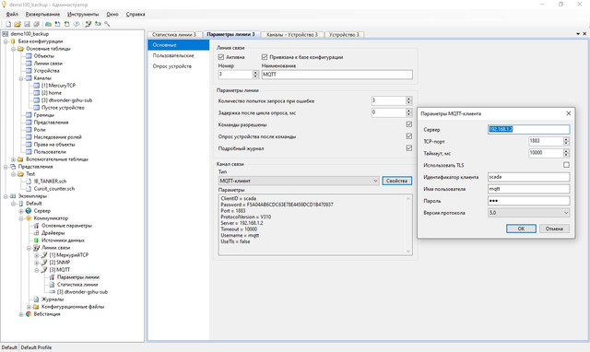The width and height of the screenshot is (590, 352).
Task: Click the IB_TANKER.sch file icon
Action: (x=29, y=182)
